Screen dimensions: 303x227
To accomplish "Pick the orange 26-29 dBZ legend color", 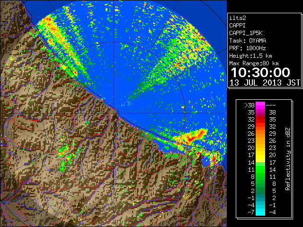I will coord(260,134).
